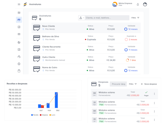Click the Paga tag on 30 ago expense
The image size is (164, 126).
[101, 113]
